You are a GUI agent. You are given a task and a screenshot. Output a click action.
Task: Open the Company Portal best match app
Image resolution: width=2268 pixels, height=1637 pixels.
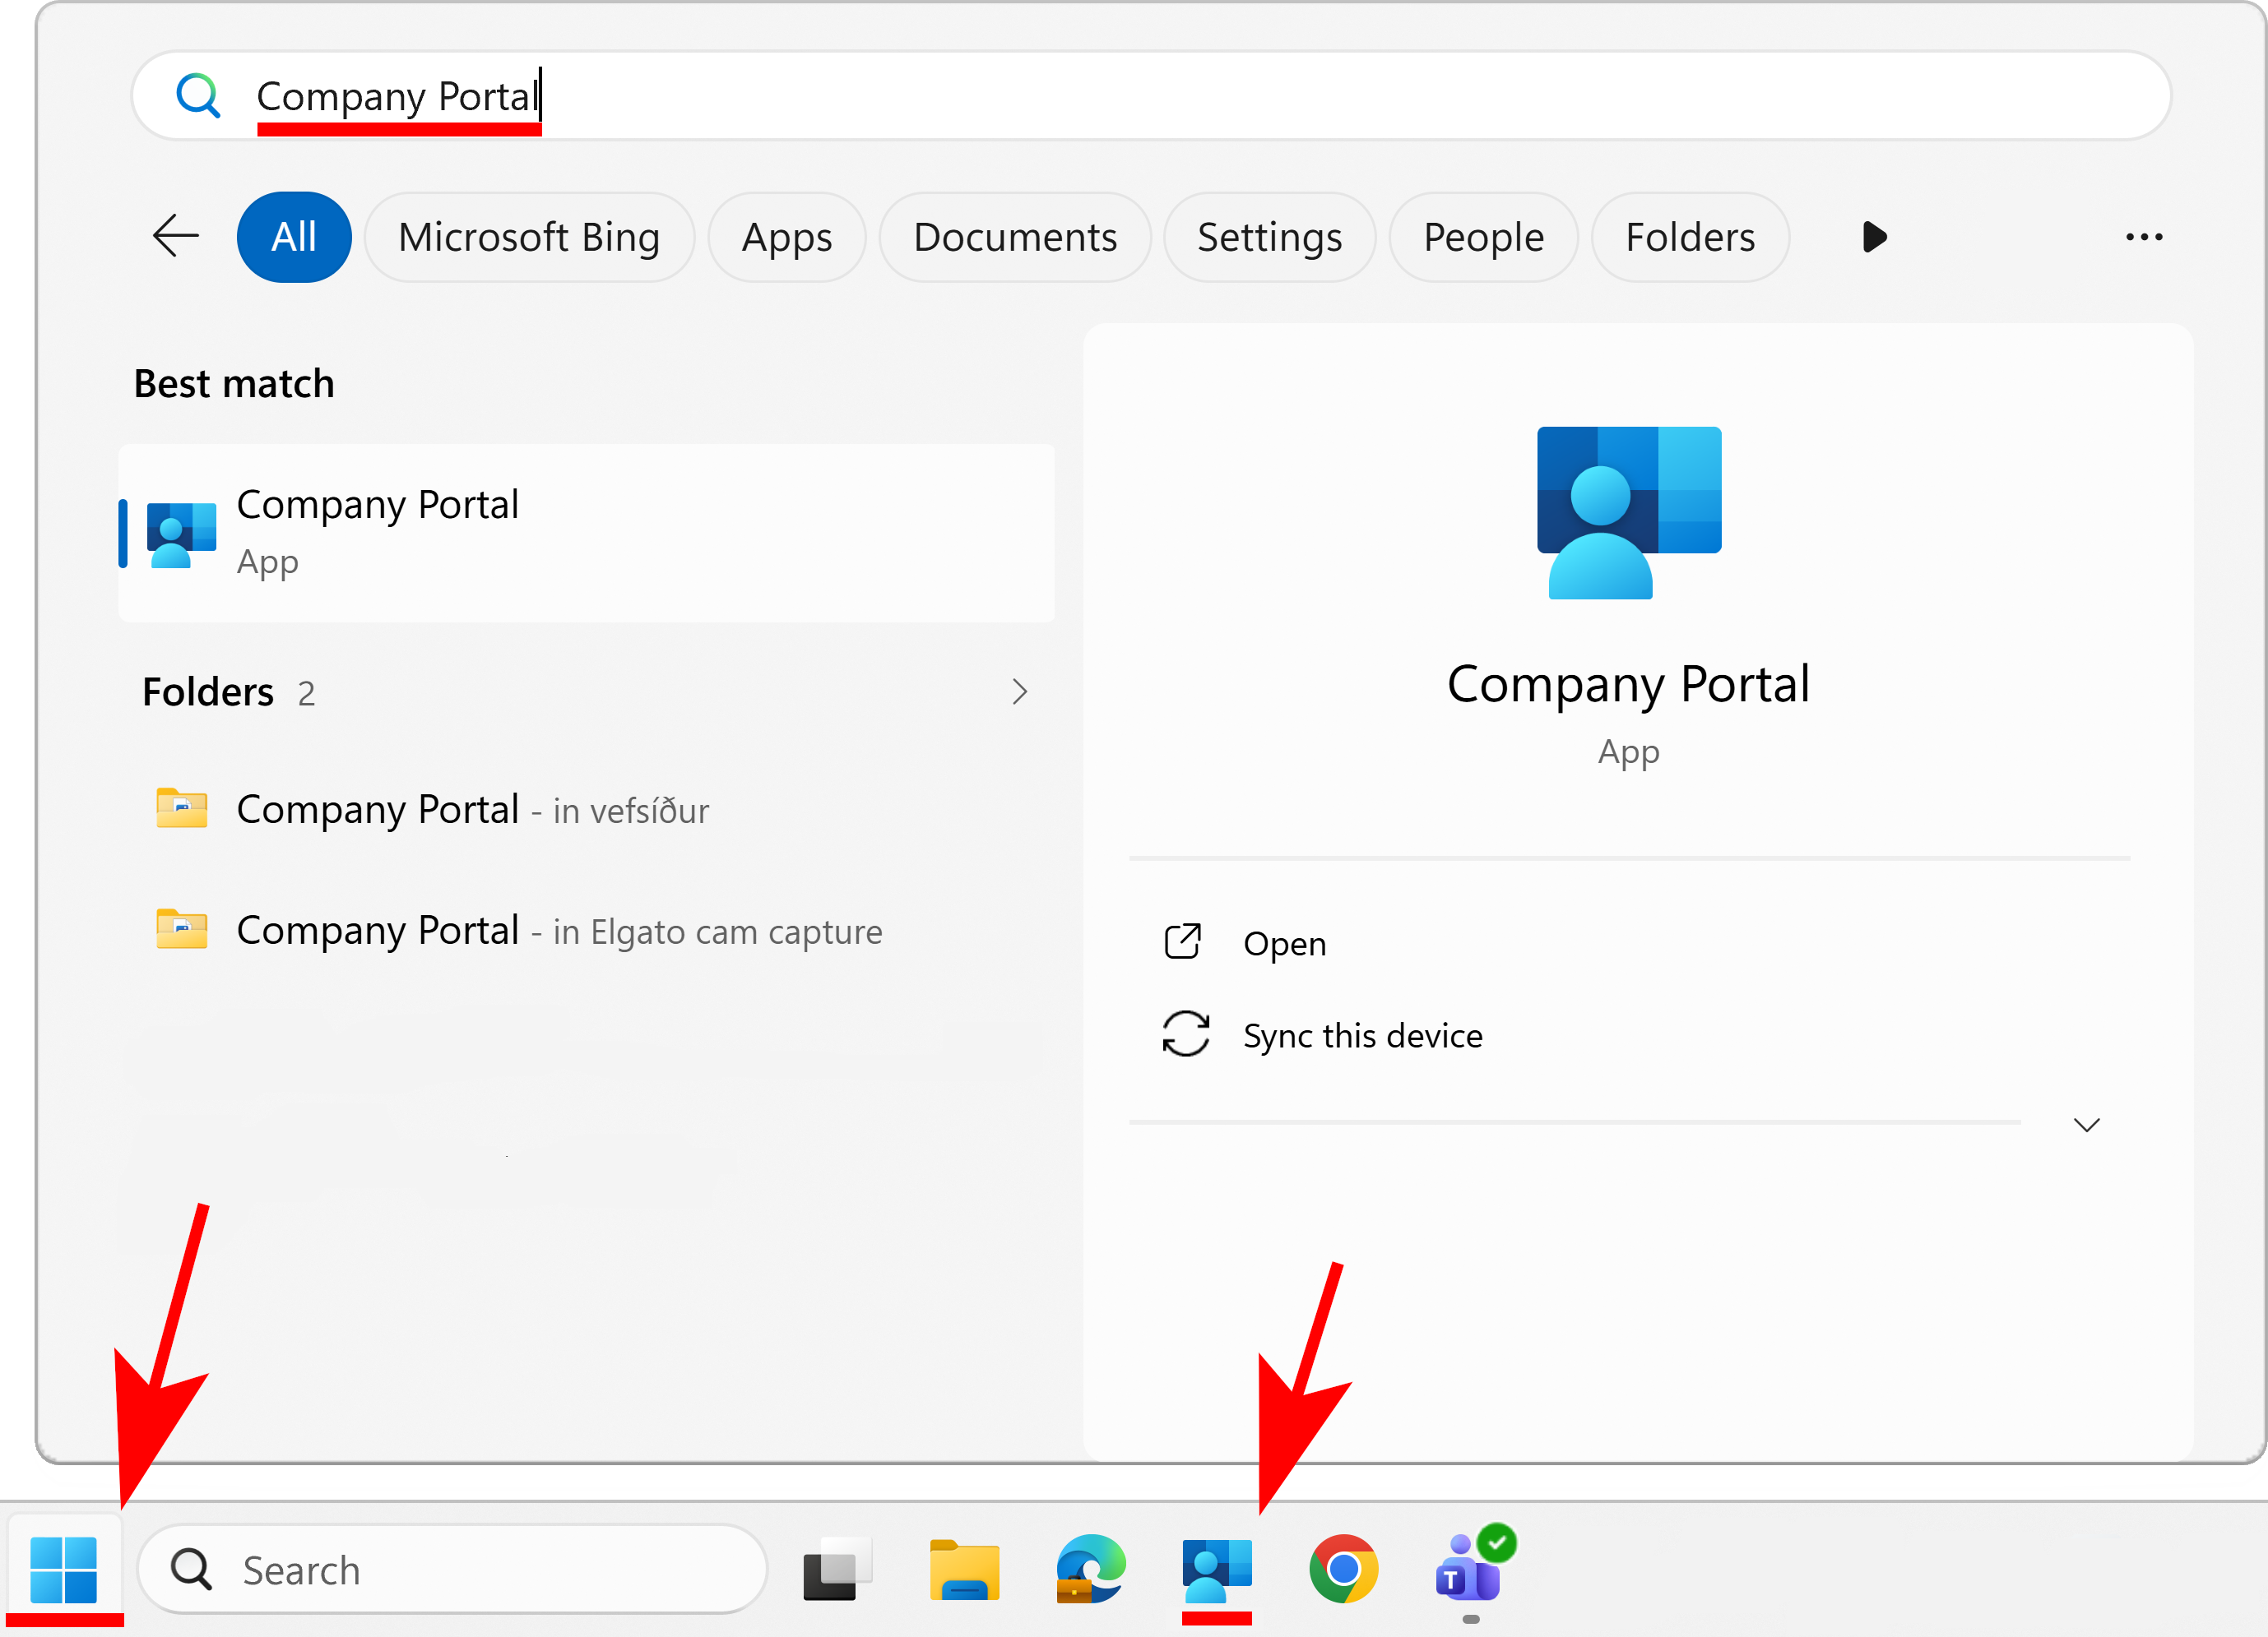[587, 533]
